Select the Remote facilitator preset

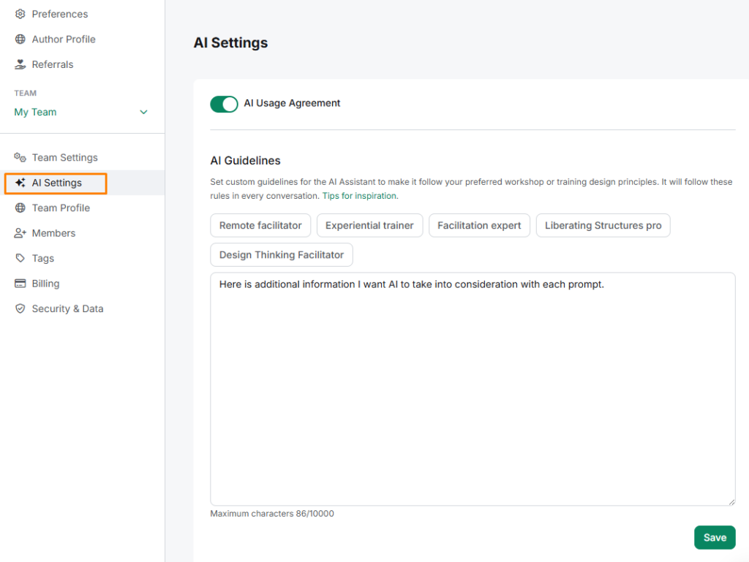click(260, 226)
